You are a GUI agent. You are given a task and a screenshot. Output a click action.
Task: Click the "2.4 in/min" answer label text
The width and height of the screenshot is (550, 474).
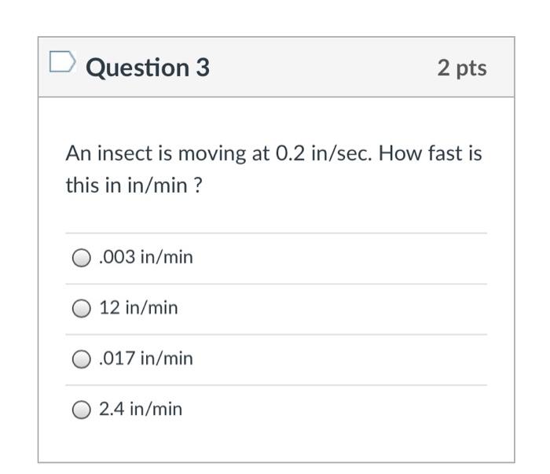[x=141, y=409]
